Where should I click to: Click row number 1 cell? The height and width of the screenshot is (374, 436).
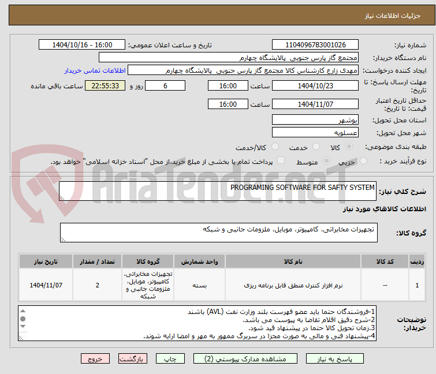[x=417, y=285]
